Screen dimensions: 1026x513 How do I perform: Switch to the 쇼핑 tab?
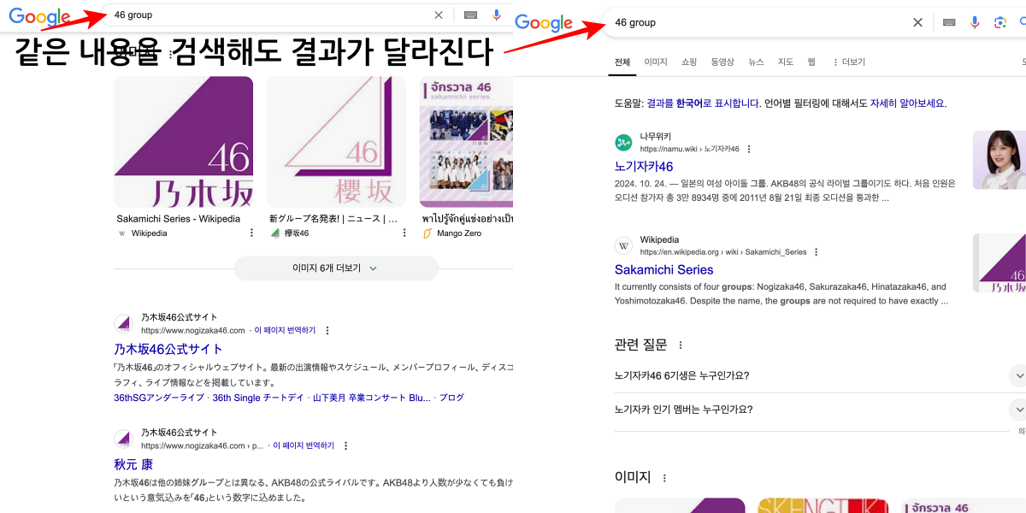(689, 62)
